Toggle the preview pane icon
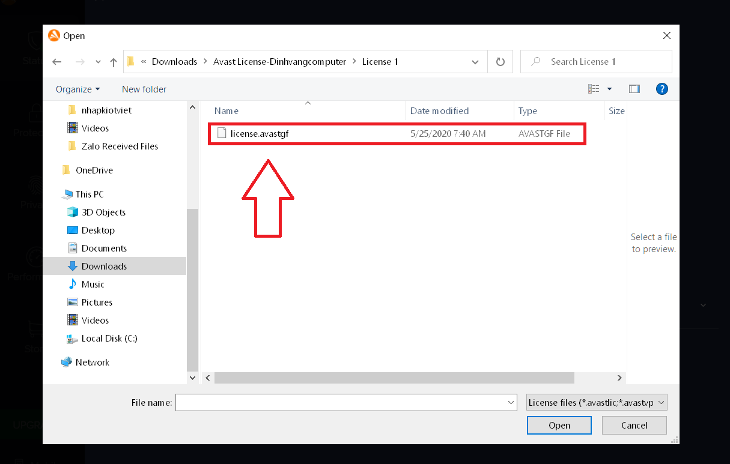This screenshot has height=464, width=730. [634, 89]
